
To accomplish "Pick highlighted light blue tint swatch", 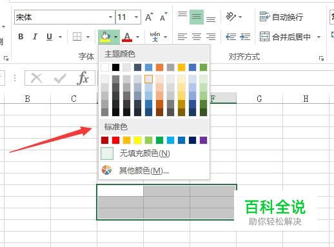I will (148, 79).
